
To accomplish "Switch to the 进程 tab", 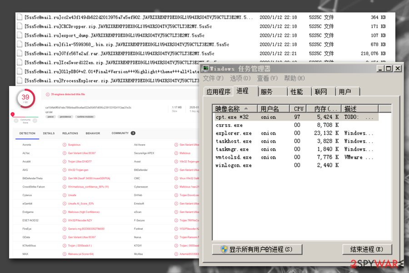I will click(245, 91).
